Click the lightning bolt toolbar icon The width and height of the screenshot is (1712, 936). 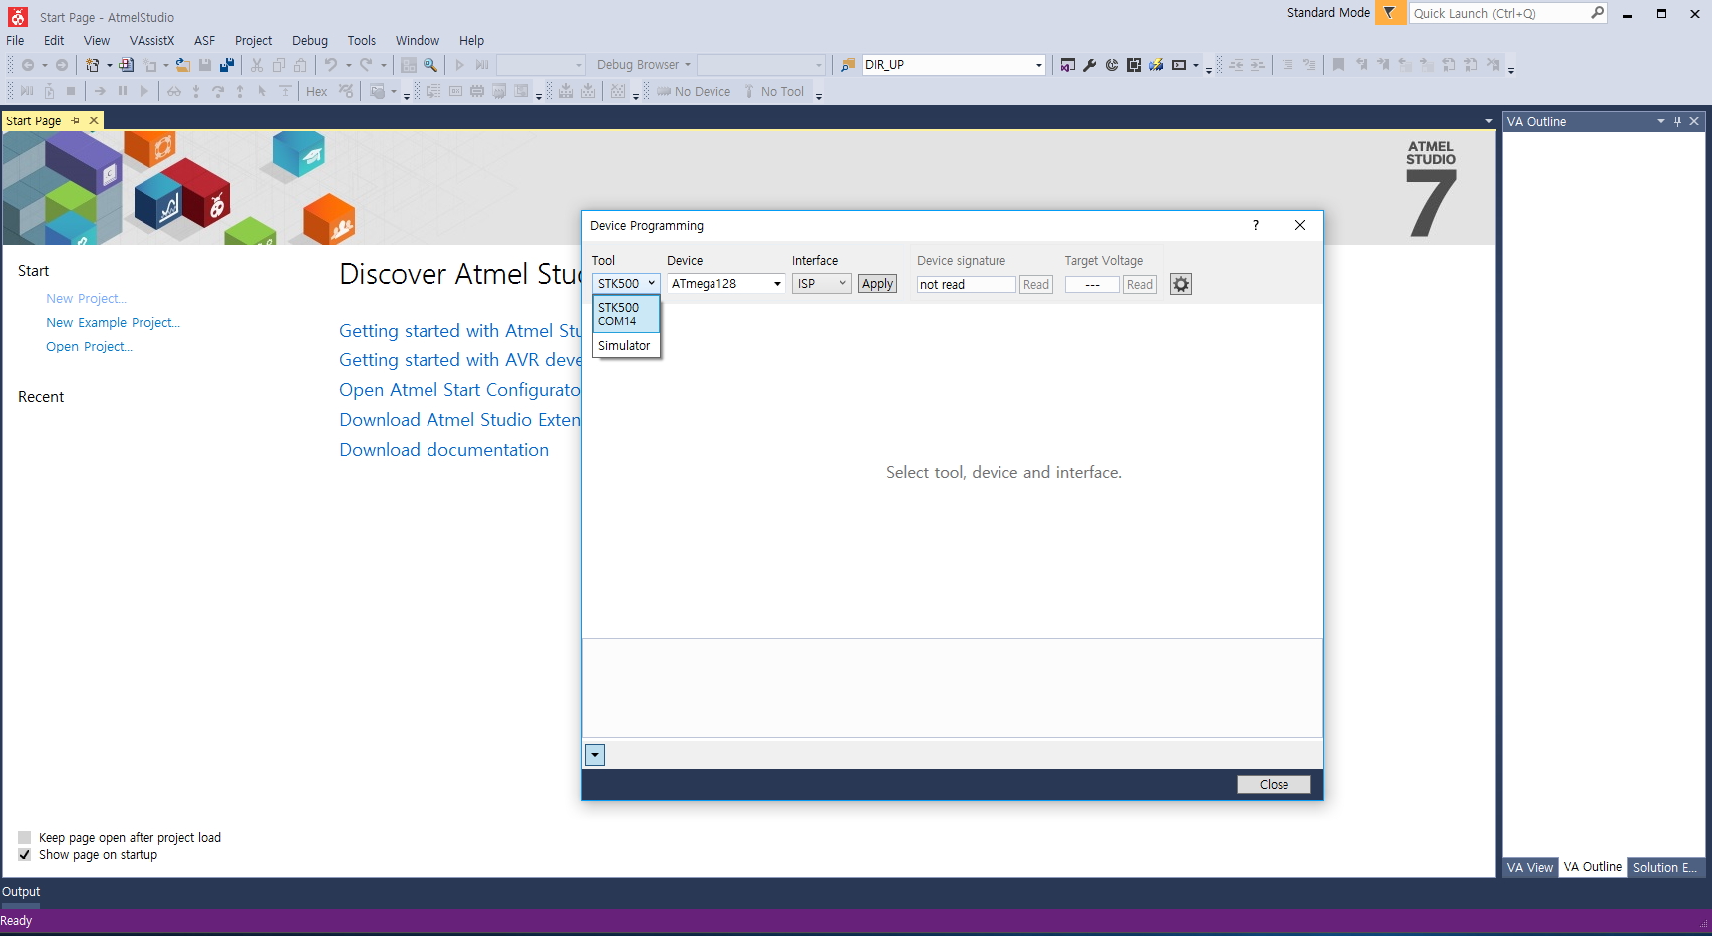(x=1156, y=65)
